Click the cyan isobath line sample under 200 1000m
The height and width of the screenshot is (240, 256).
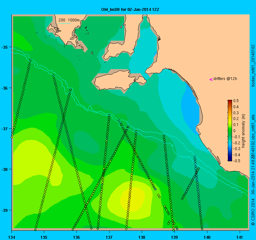click(65, 23)
